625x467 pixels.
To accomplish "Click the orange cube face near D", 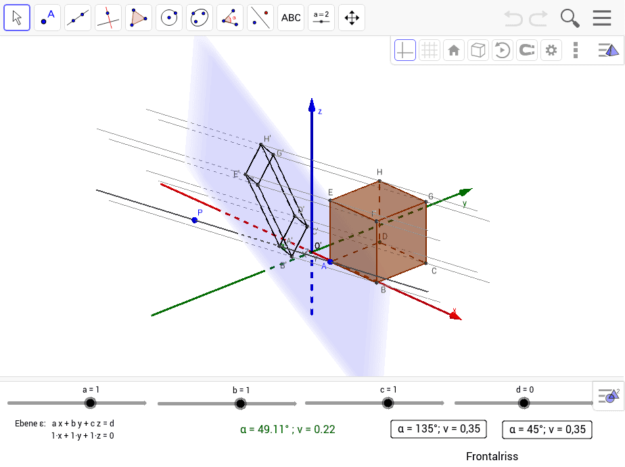I will click(x=402, y=243).
